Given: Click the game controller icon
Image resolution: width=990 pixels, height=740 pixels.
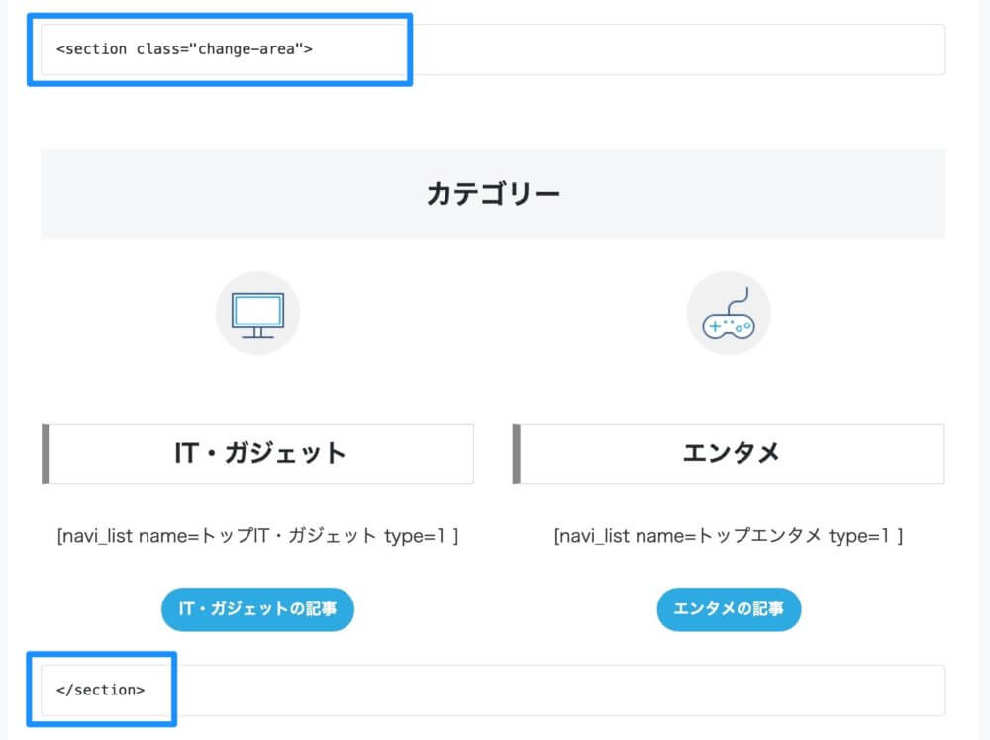Looking at the screenshot, I should point(729,314).
